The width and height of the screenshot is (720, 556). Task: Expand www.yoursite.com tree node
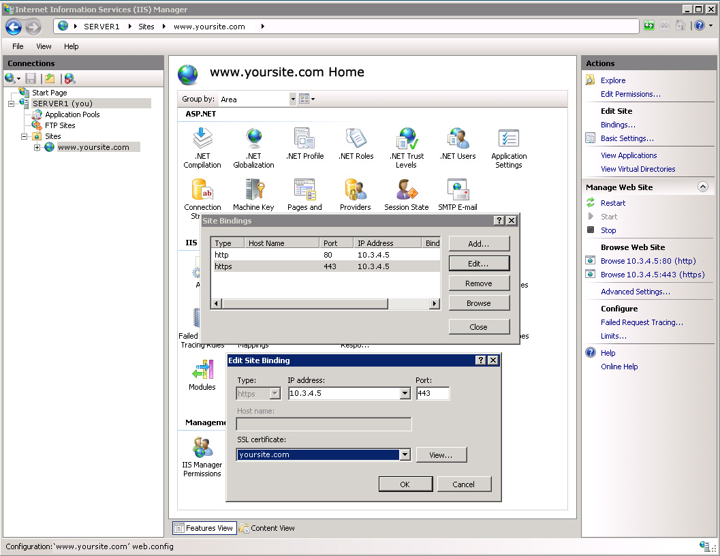pos(37,147)
